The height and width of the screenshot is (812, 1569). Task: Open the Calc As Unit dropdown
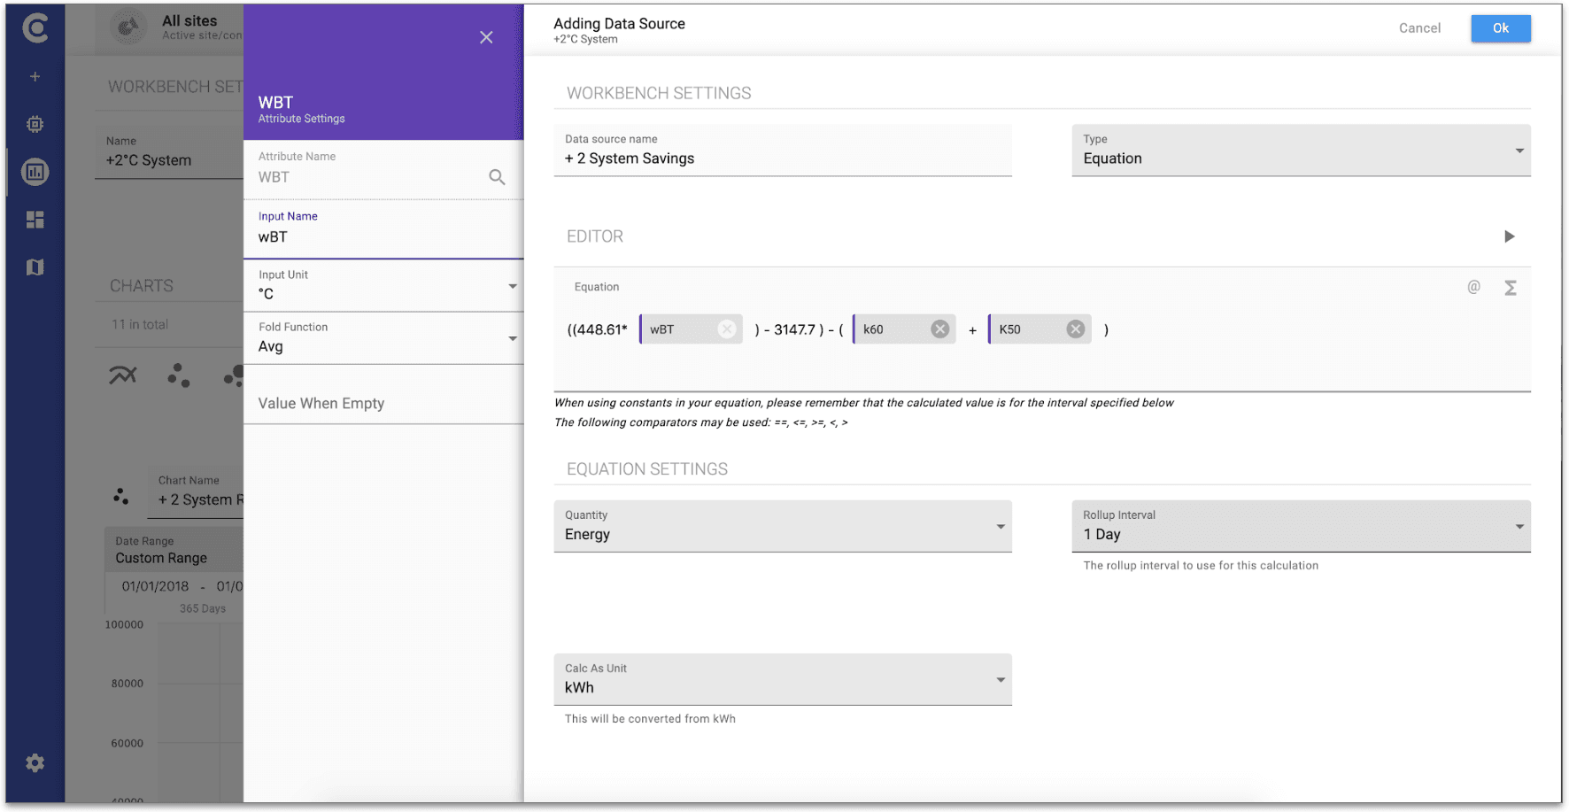[1001, 679]
